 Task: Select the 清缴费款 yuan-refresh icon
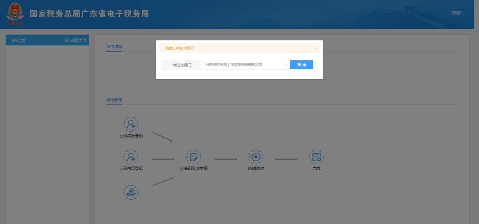[x=256, y=157]
